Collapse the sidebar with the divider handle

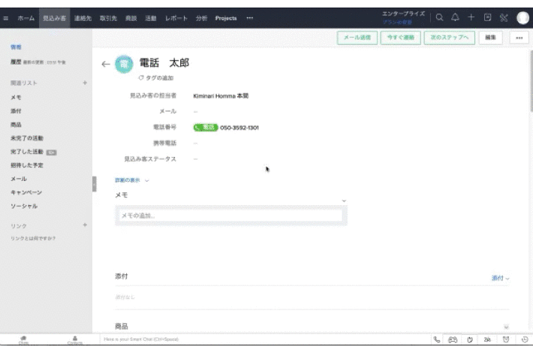pyautogui.click(x=94, y=184)
